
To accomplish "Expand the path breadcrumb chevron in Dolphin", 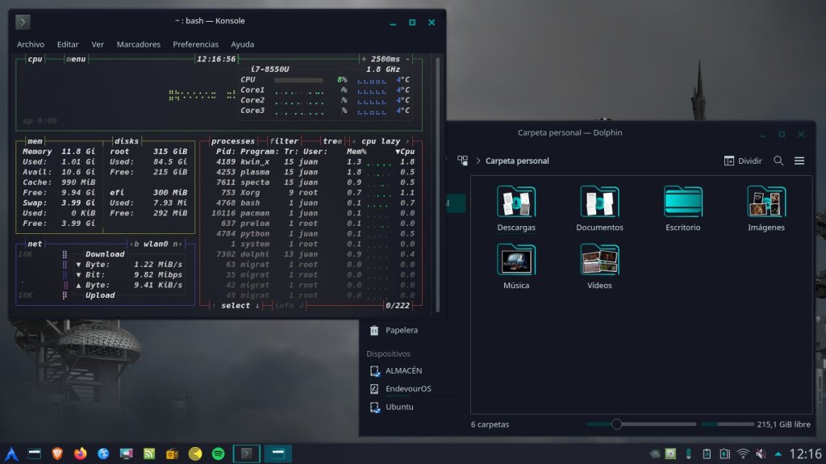I will 478,161.
